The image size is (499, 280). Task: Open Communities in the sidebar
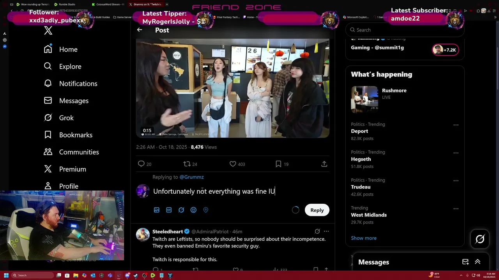click(71, 152)
